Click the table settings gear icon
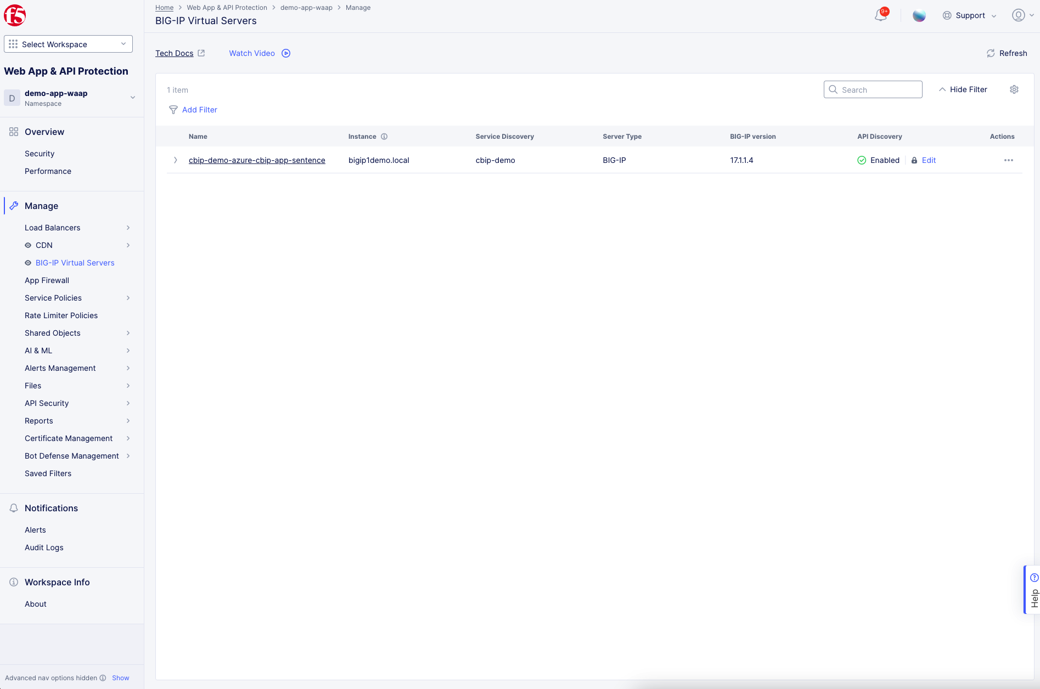The height and width of the screenshot is (689, 1040). 1014,89
